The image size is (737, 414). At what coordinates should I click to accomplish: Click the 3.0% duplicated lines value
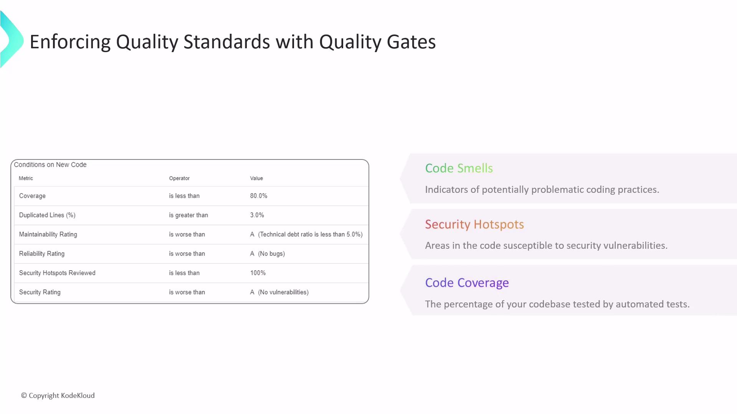[257, 215]
